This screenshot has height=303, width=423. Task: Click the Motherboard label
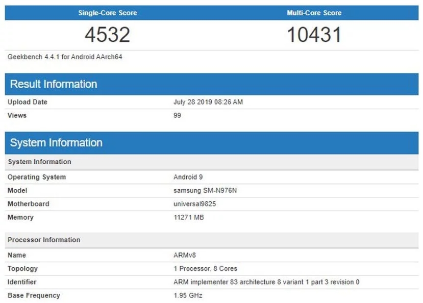(29, 204)
